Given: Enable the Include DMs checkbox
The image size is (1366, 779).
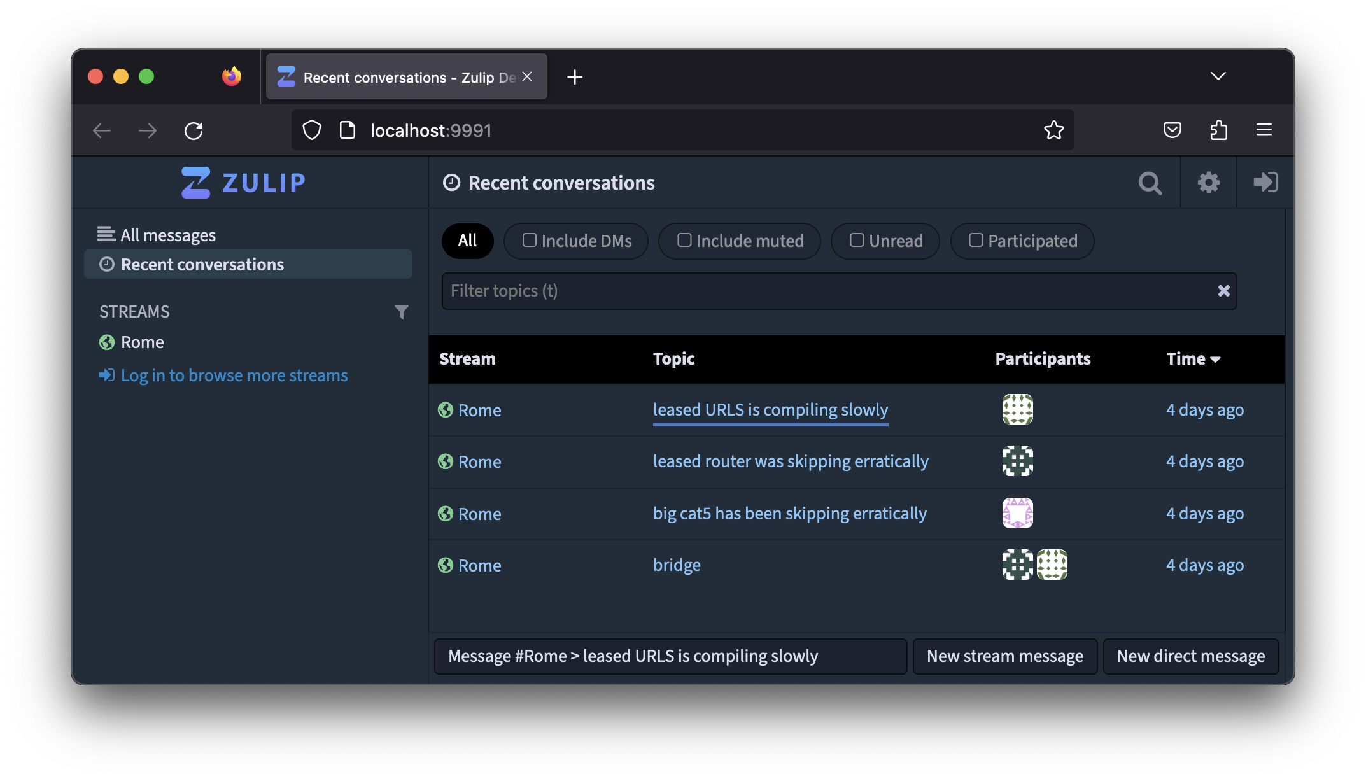Looking at the screenshot, I should (530, 241).
